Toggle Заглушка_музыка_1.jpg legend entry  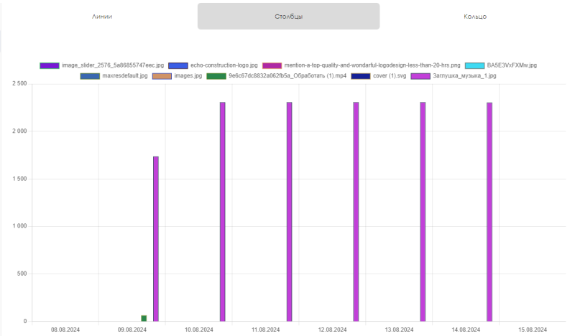click(x=420, y=75)
